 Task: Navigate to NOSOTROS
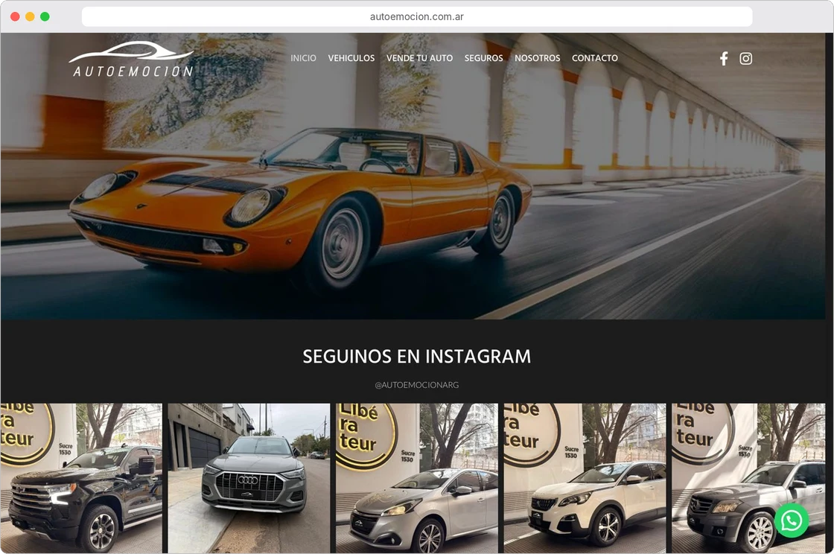537,58
